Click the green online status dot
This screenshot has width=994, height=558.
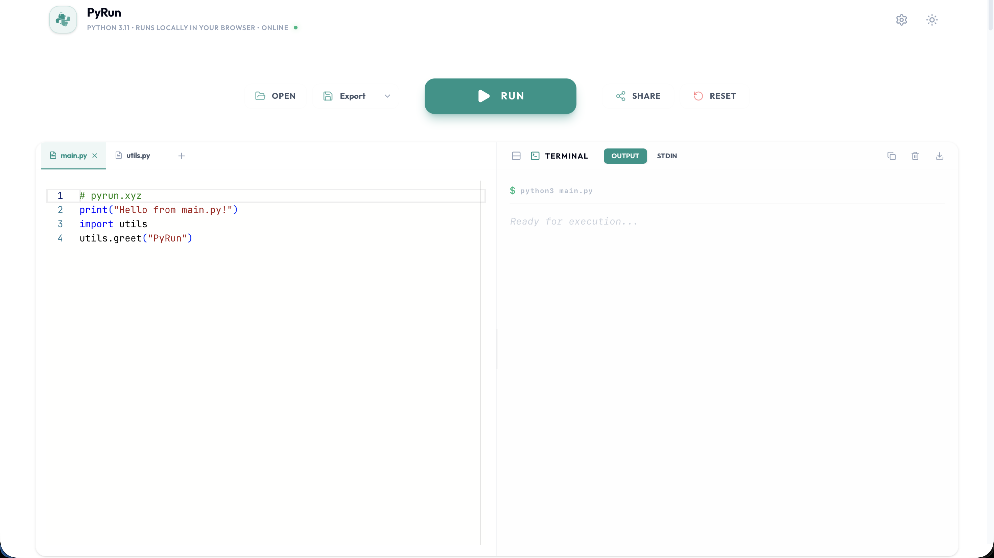[x=295, y=27]
